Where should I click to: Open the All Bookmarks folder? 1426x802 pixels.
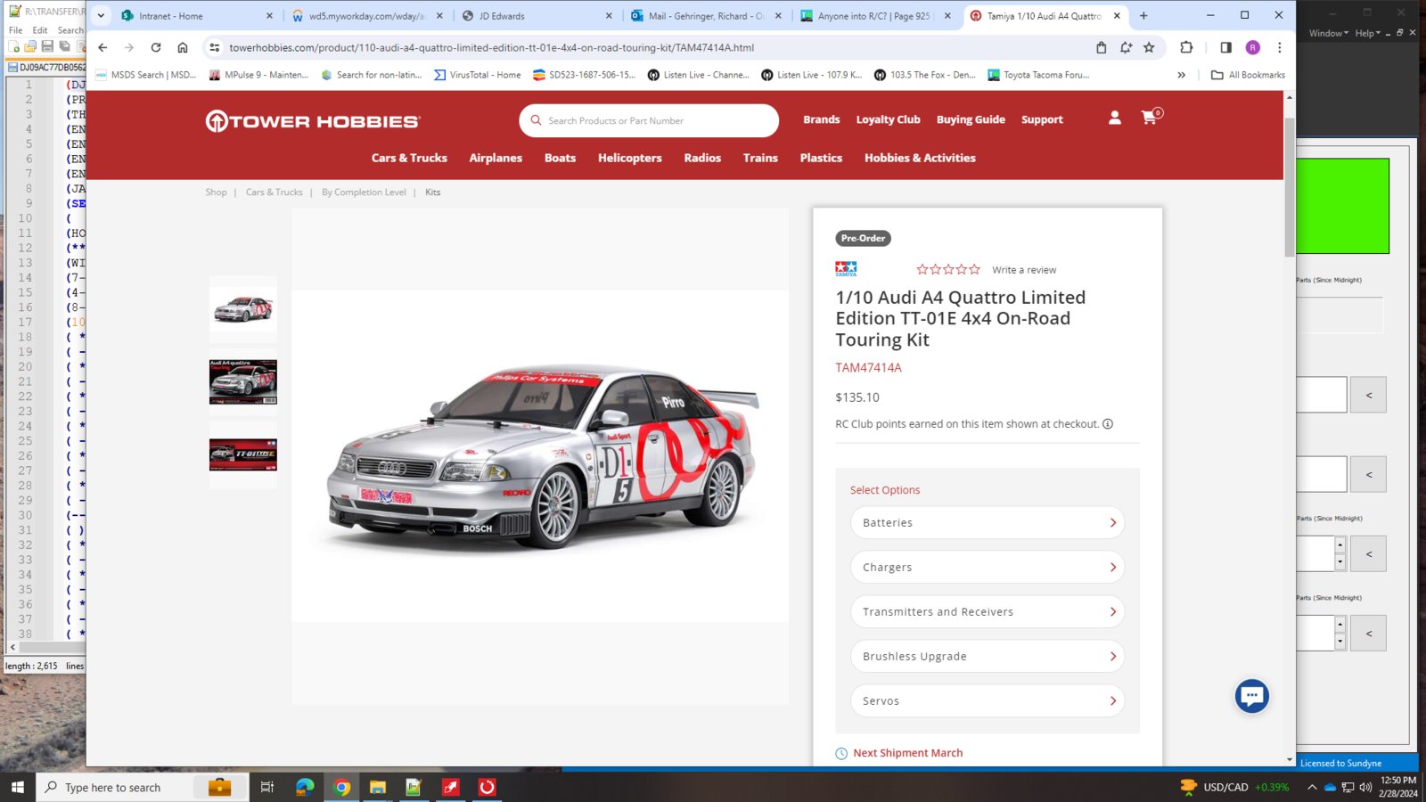1248,75
